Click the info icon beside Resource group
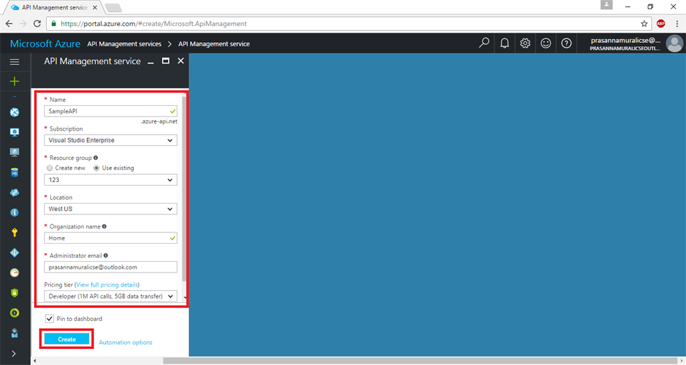The height and width of the screenshot is (365, 686). [95, 158]
